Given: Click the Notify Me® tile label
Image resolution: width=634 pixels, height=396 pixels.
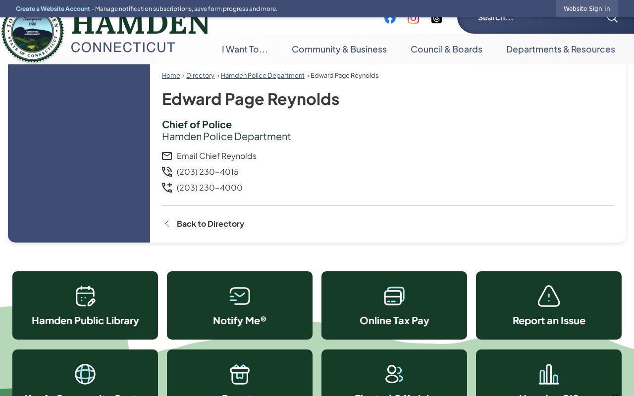Looking at the screenshot, I should tap(240, 321).
